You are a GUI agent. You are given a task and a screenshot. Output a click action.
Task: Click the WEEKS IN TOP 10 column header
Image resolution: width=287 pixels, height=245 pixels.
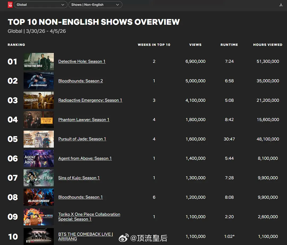154,45
